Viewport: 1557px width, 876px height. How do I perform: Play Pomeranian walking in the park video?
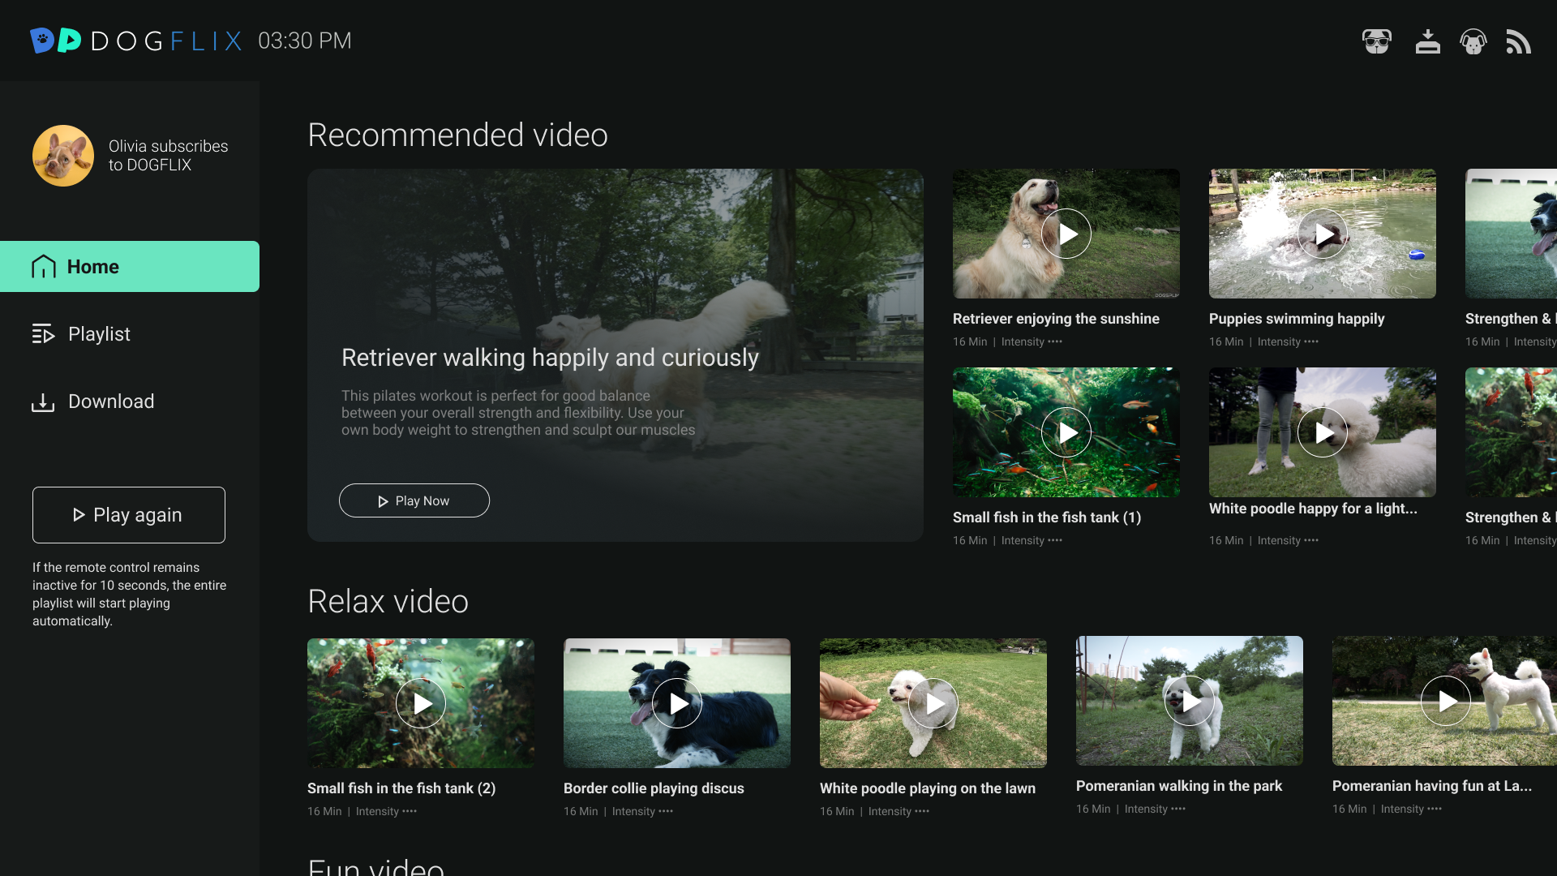[x=1189, y=701]
